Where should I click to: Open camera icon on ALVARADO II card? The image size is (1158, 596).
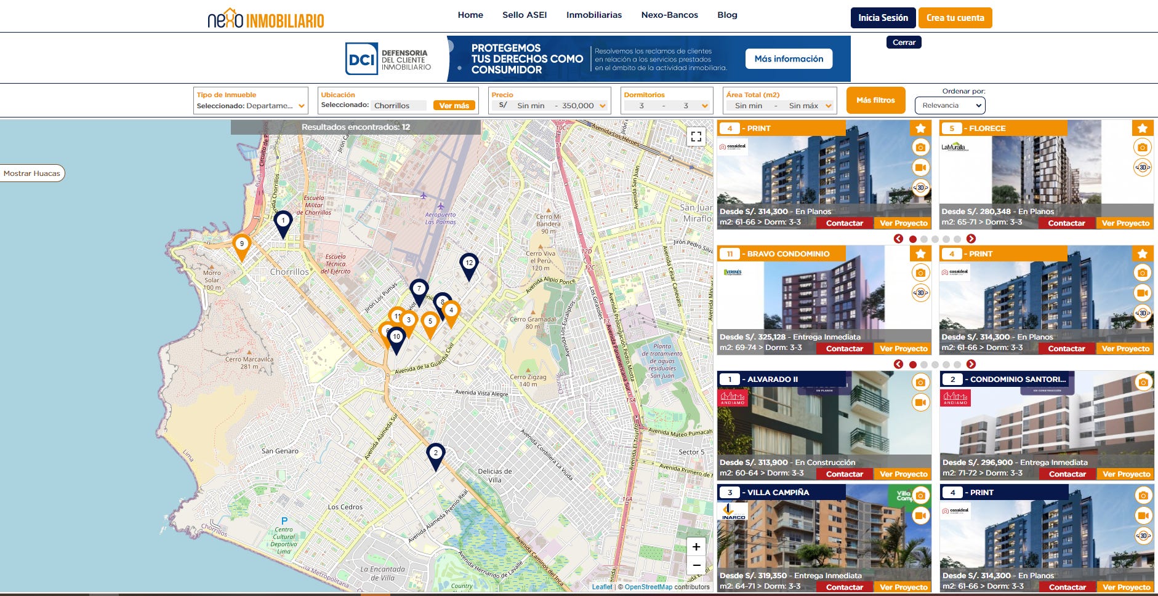[920, 382]
